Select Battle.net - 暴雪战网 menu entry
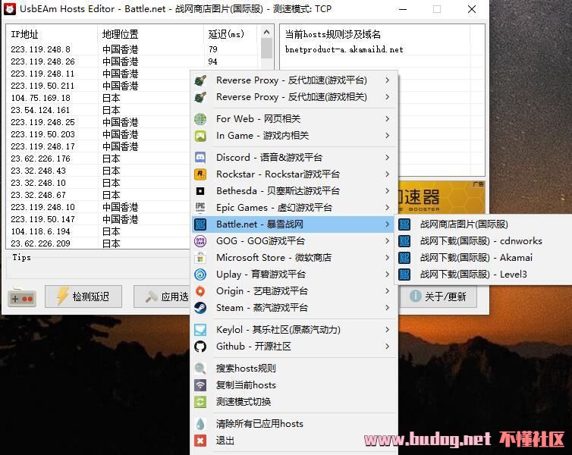This screenshot has height=455, width=572. tap(293, 224)
